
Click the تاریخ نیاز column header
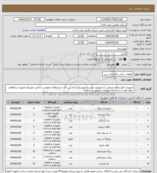15,102
